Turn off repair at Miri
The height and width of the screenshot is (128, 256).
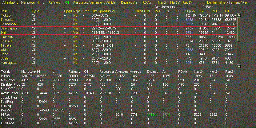76,33
